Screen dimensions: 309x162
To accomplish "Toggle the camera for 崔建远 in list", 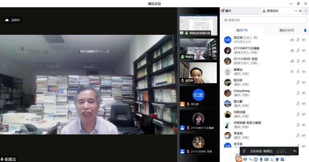I will tap(304, 71).
